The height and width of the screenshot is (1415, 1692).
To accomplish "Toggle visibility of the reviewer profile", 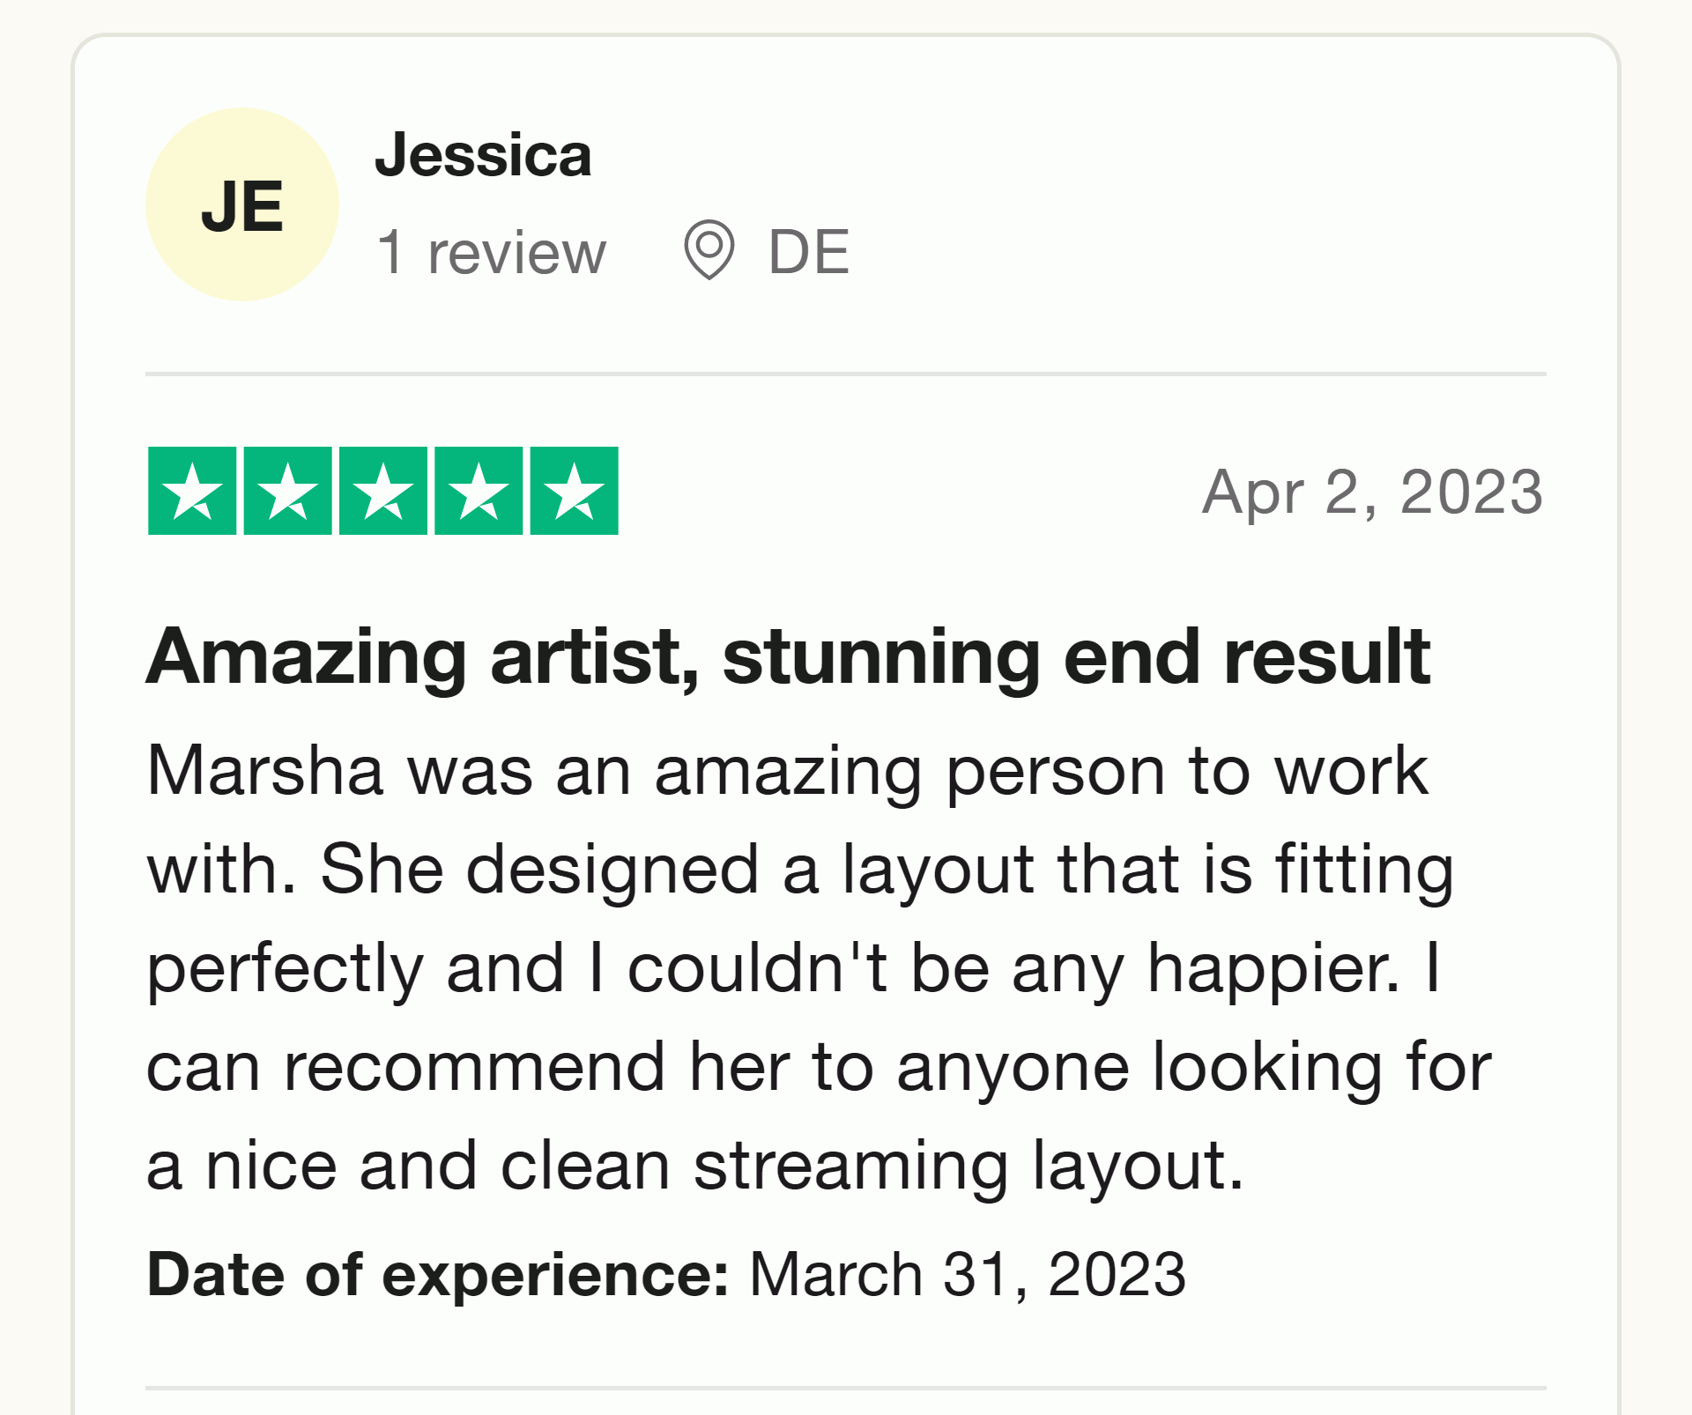I will (243, 202).
